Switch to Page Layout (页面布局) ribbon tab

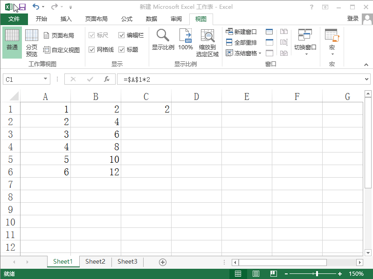click(x=96, y=19)
